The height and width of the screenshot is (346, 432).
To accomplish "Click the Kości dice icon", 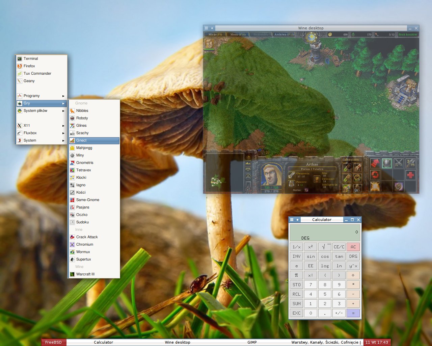I will [x=72, y=192].
